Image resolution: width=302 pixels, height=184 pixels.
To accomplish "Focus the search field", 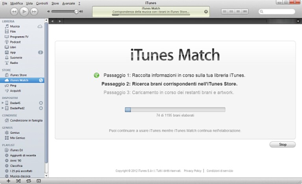I will 277,11.
